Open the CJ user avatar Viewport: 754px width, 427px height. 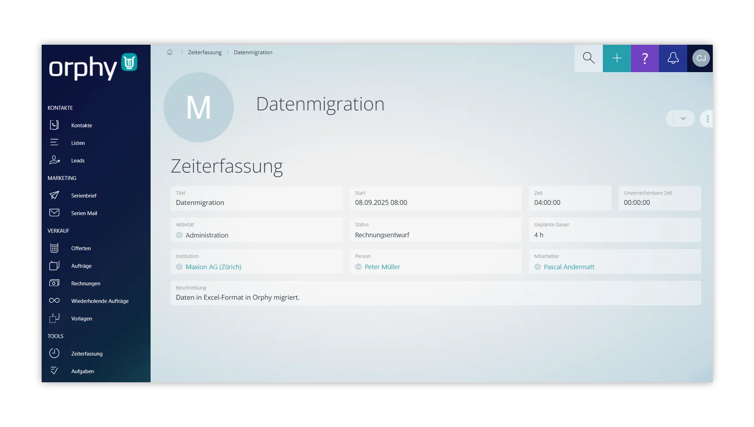point(701,58)
